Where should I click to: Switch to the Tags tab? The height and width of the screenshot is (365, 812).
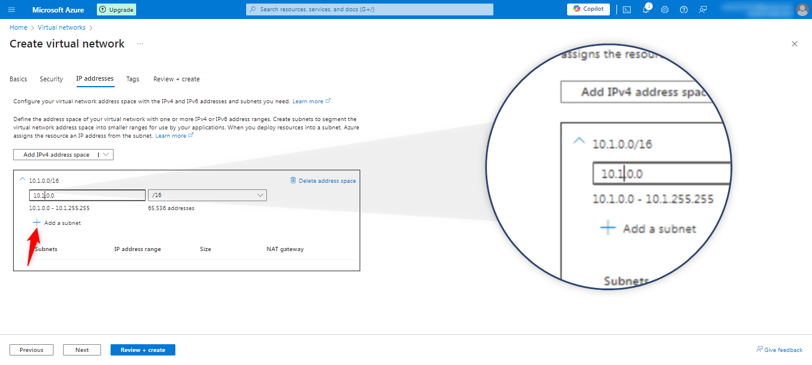(x=133, y=79)
